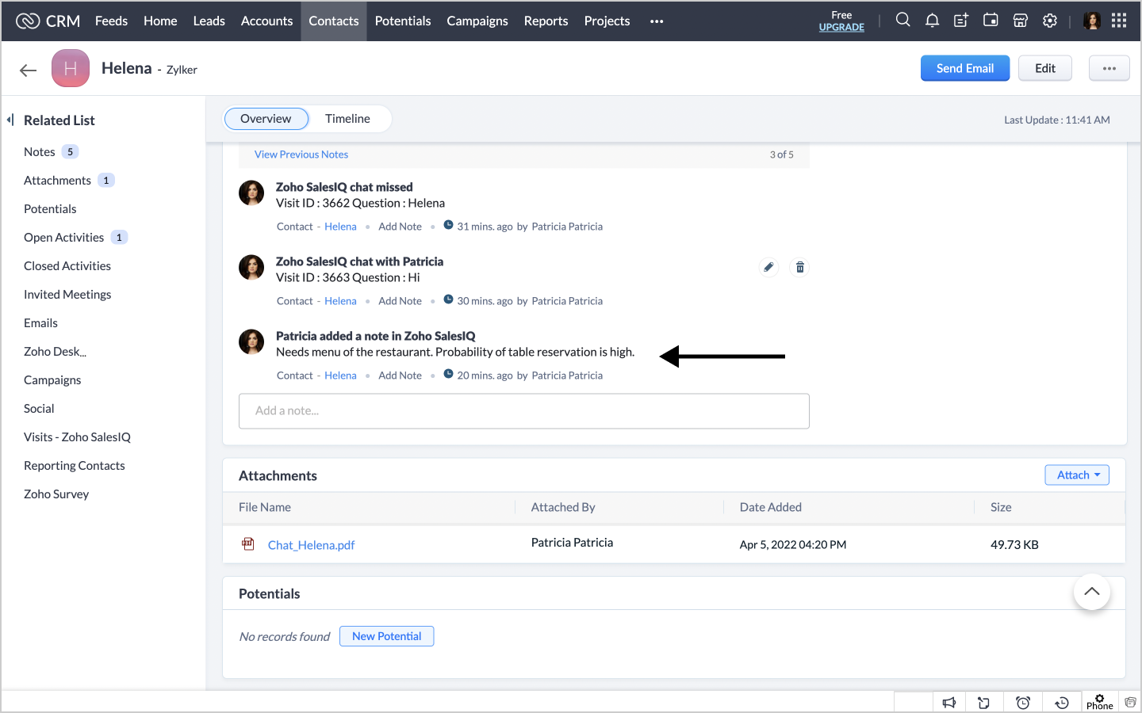Viewport: 1142px width, 713px height.
Task: Edit the 'chat with Patricia' note via pencil icon
Action: 768,267
